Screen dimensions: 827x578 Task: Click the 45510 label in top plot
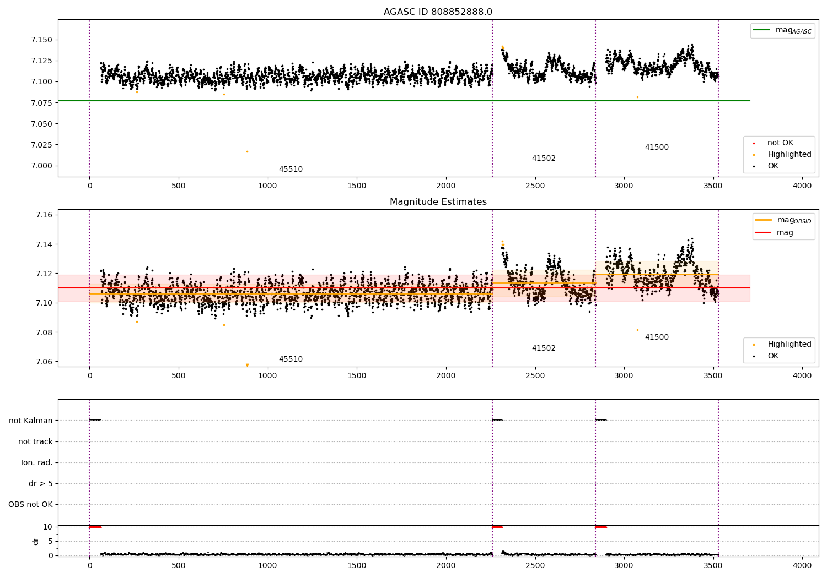291,170
